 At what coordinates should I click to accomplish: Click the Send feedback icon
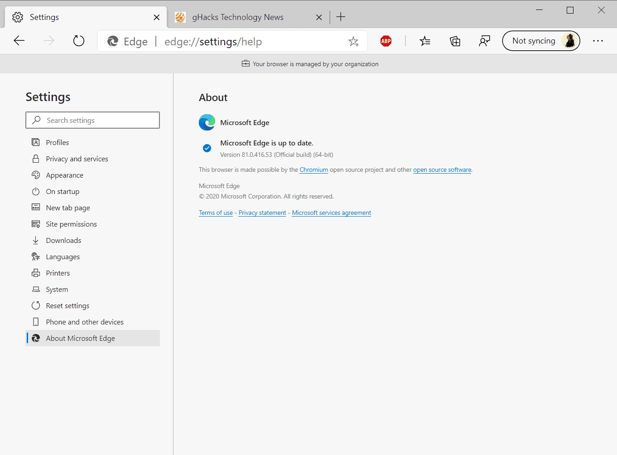[484, 41]
